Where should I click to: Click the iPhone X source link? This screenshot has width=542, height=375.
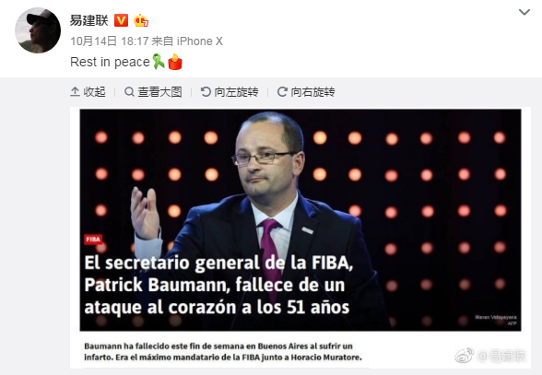200,41
